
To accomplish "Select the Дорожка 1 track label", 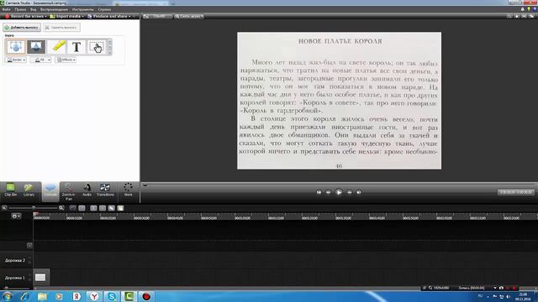I will pos(15,278).
